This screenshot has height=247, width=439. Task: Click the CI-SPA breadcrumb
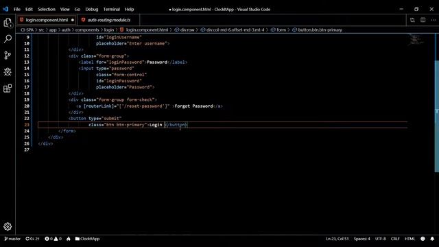[x=27, y=30]
